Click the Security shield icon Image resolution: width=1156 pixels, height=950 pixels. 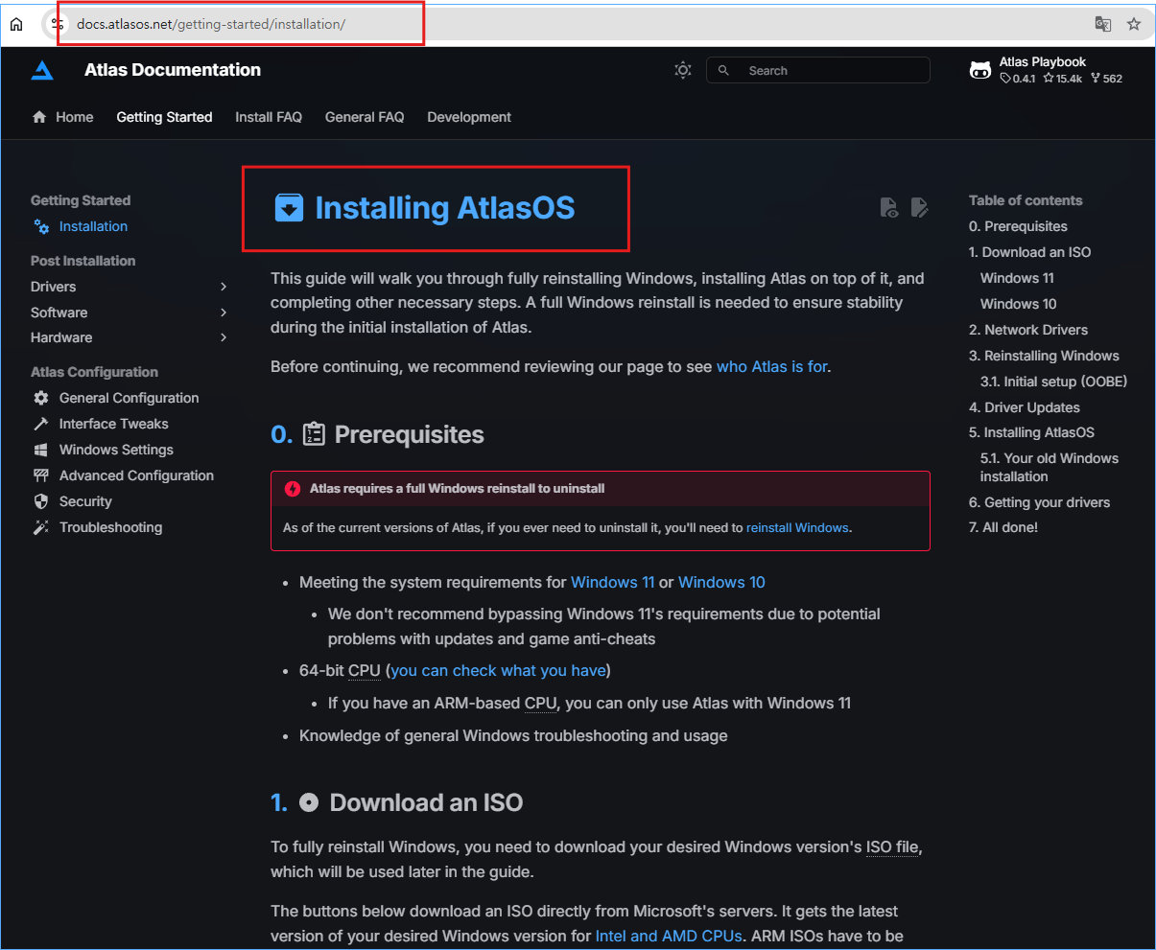point(40,501)
